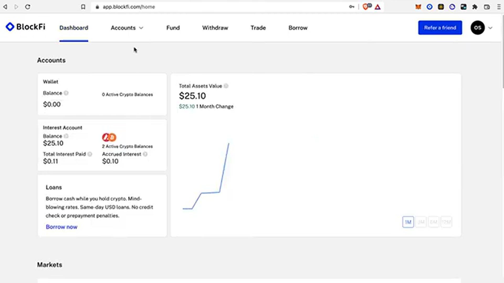Image resolution: width=504 pixels, height=283 pixels.
Task: Click the purple circle extension icon
Action: pos(452,7)
